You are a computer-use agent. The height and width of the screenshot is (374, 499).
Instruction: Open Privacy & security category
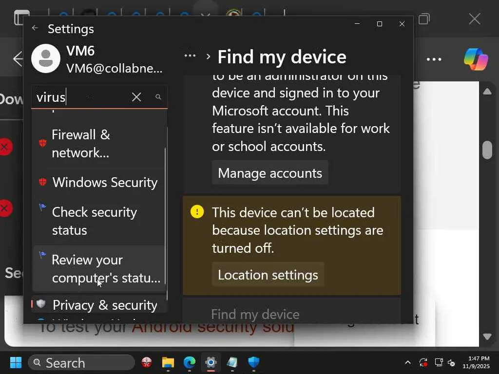[99, 305]
